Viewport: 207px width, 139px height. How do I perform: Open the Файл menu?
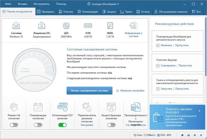[8, 4]
